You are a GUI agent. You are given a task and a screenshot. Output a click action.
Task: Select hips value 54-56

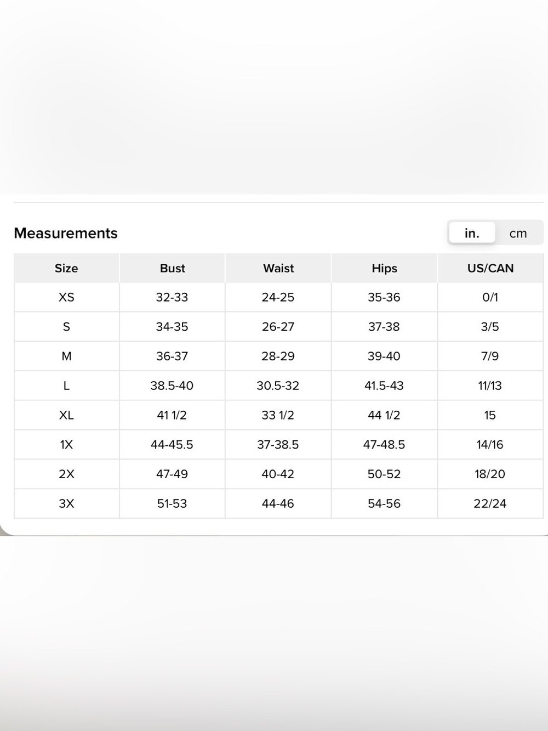pos(384,503)
